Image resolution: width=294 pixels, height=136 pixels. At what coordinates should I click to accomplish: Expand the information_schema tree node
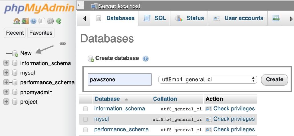(6, 63)
